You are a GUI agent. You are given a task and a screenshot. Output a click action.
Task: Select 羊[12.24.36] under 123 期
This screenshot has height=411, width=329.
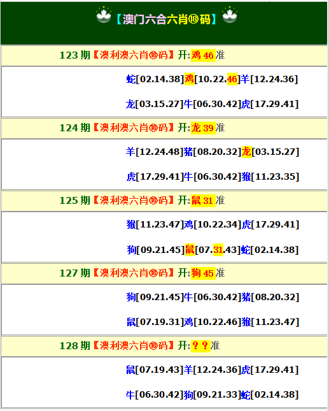[269, 79]
